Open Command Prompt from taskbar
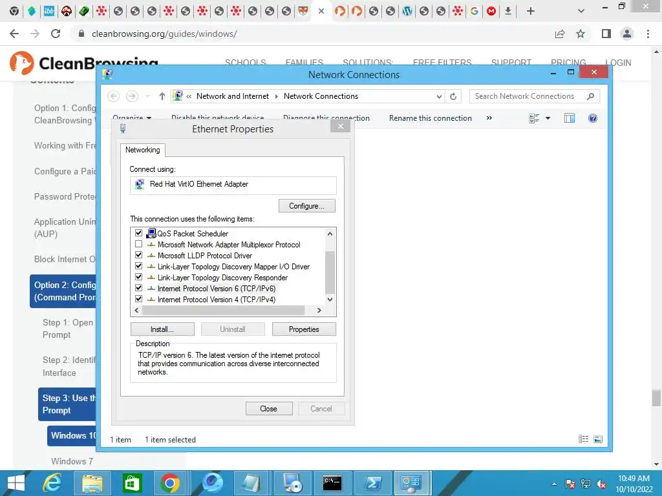662x496 pixels. pyautogui.click(x=332, y=483)
